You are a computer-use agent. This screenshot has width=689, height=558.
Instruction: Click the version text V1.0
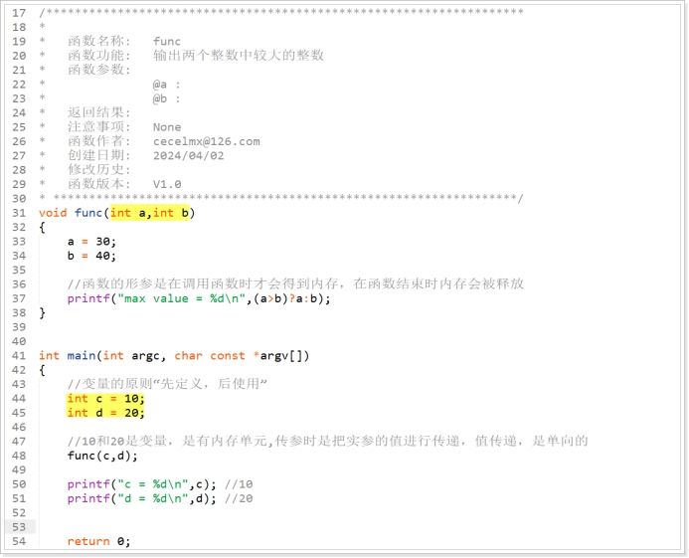coord(167,184)
